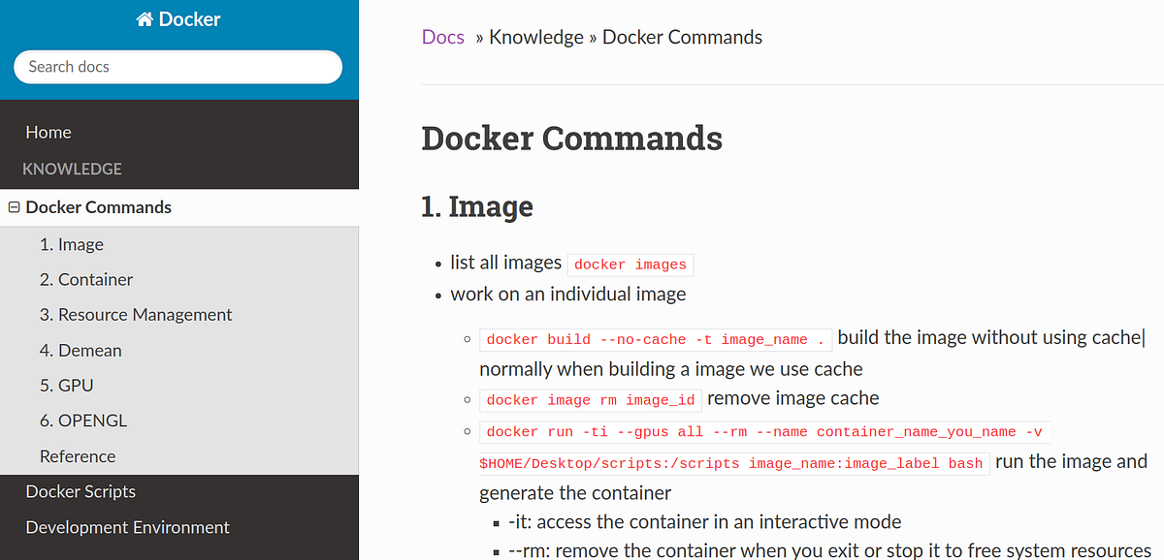
Task: Click the Docker home icon
Action: 144,18
